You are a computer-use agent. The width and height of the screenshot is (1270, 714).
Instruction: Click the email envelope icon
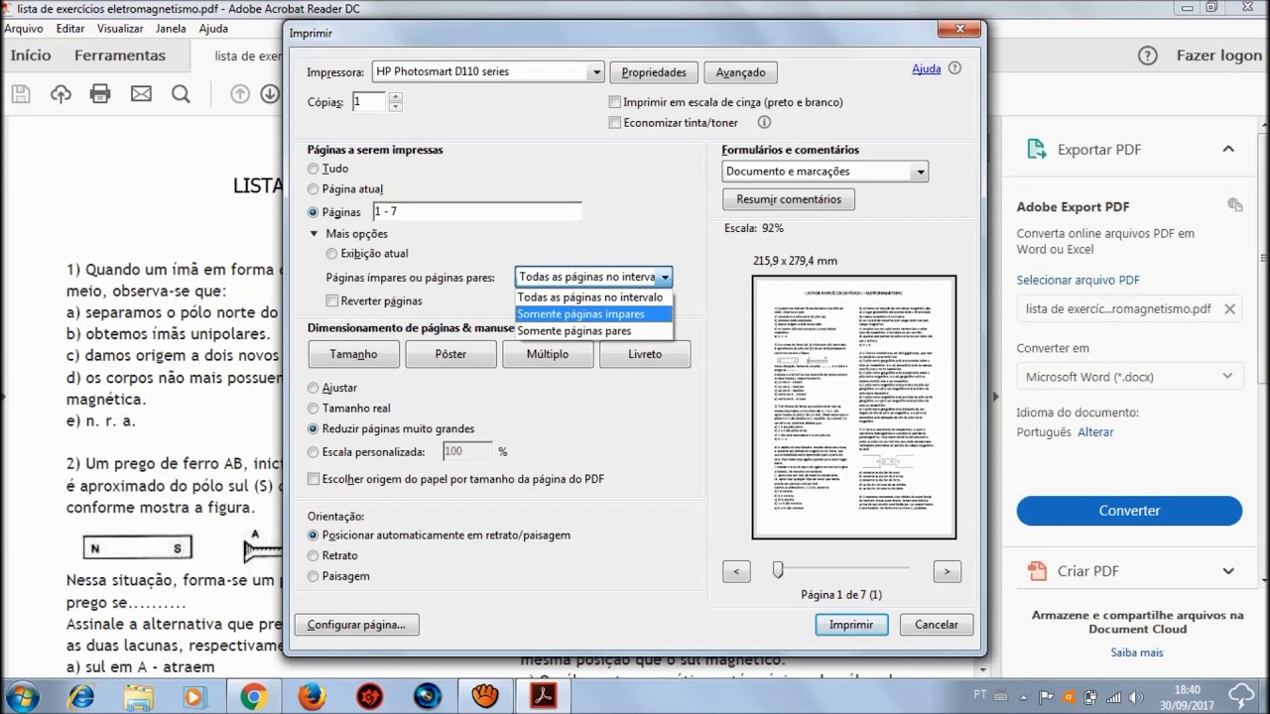[x=141, y=94]
